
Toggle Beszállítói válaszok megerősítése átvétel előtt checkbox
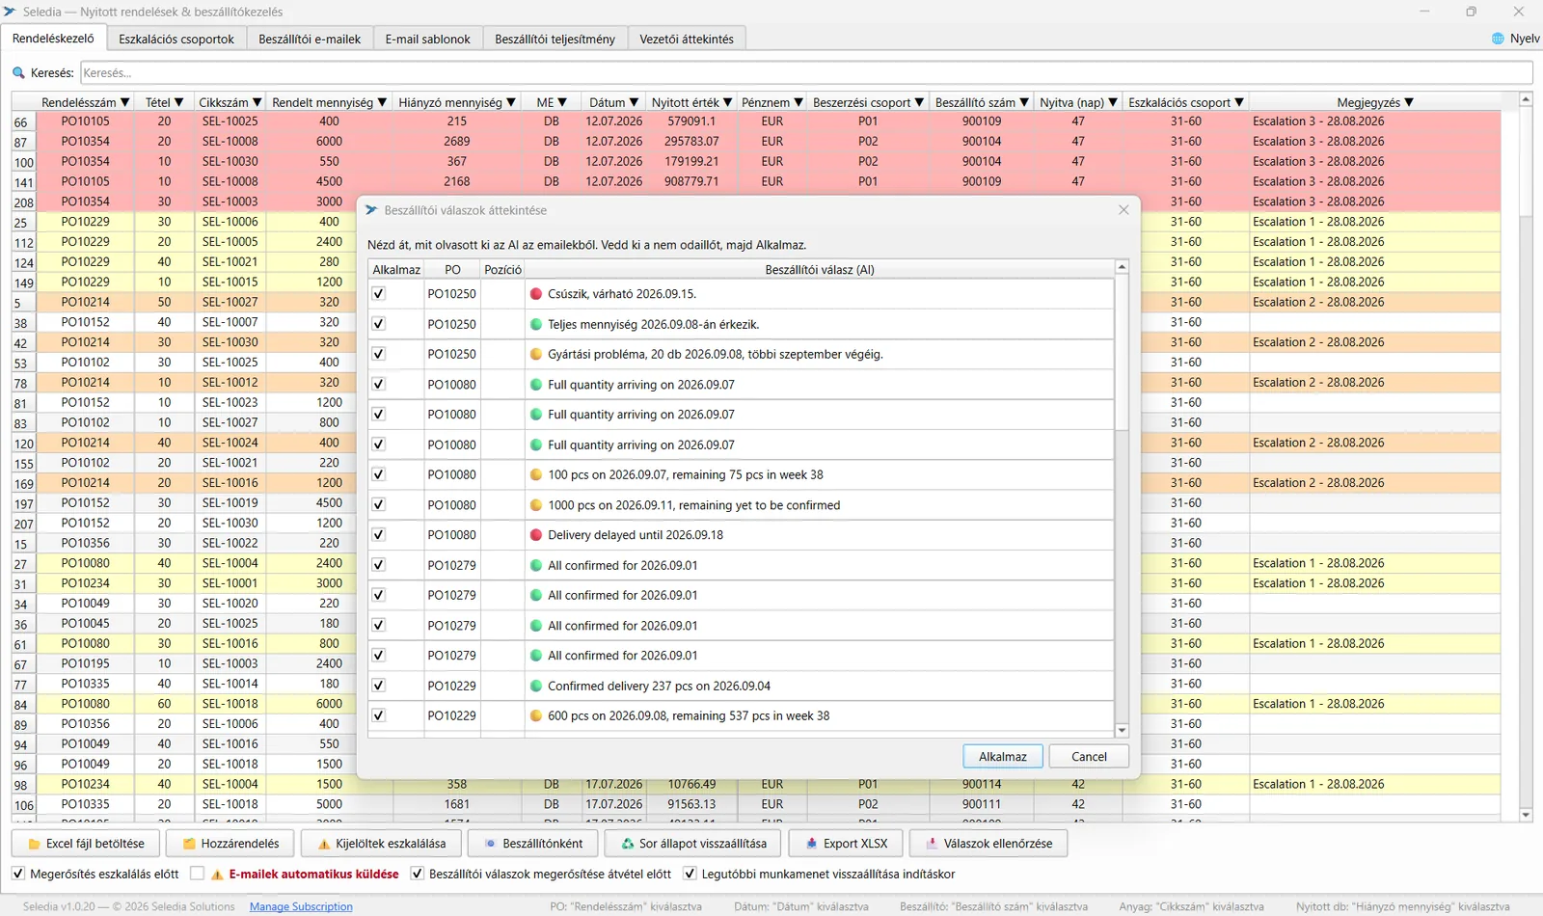pyautogui.click(x=417, y=874)
